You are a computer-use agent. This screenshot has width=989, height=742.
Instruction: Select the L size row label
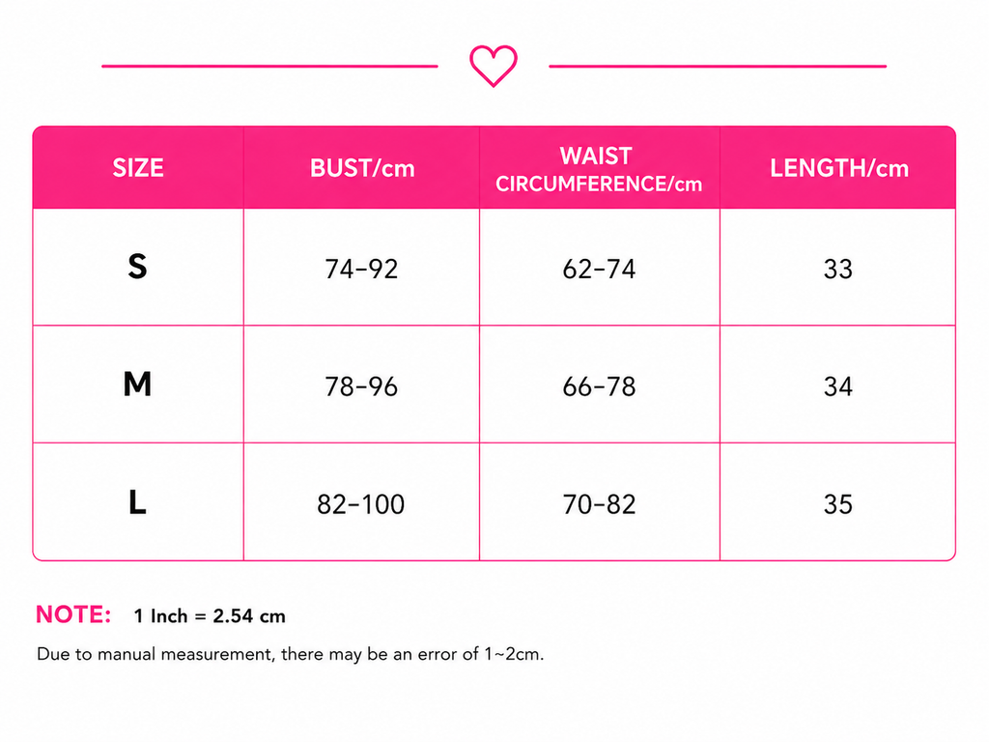(x=137, y=502)
